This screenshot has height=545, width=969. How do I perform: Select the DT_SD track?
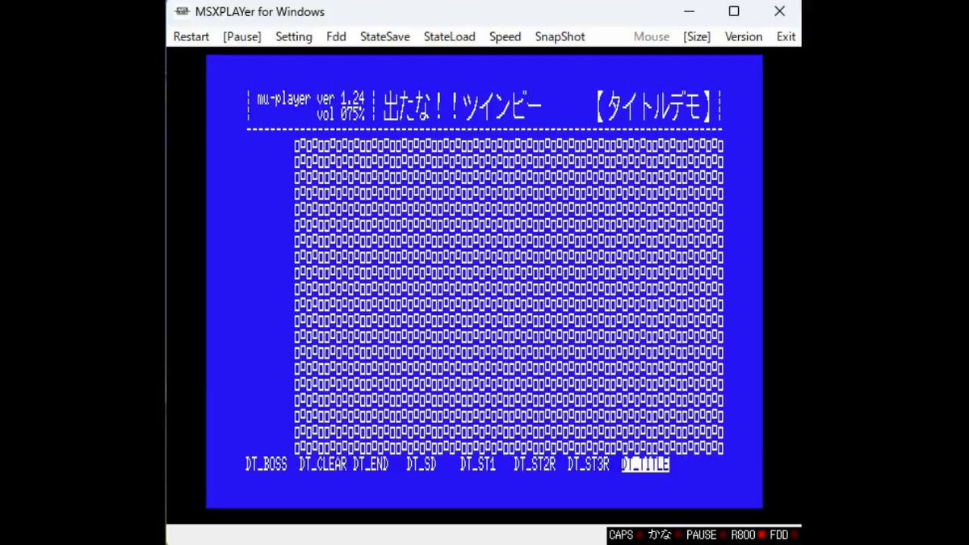(422, 464)
